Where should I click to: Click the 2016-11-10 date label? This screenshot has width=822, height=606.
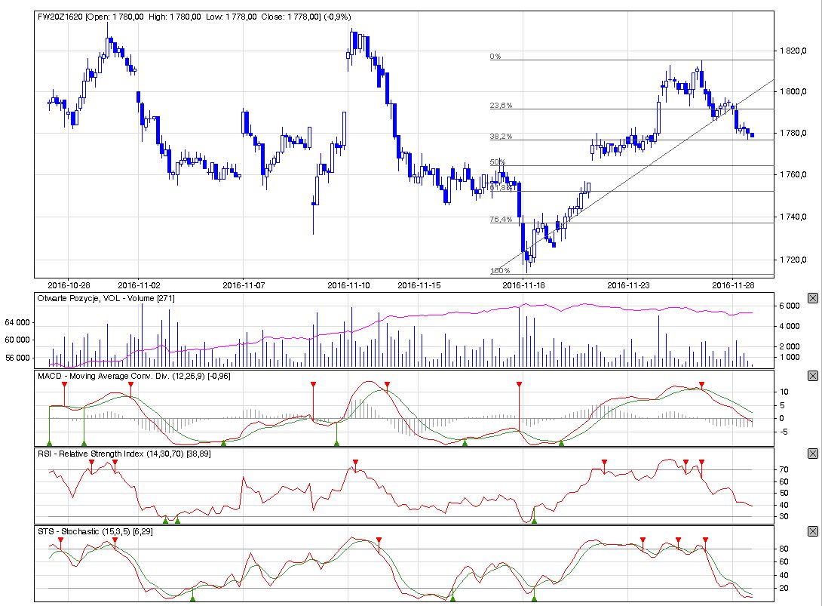tap(348, 285)
